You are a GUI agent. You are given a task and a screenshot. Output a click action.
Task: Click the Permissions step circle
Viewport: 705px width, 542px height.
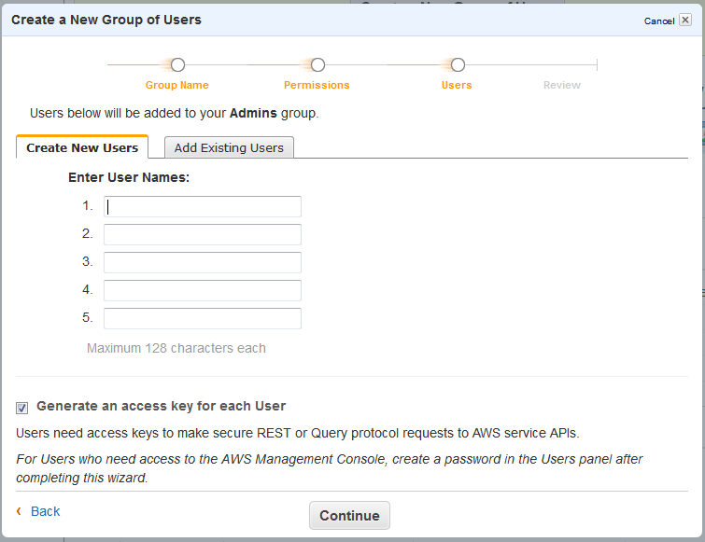[x=317, y=65]
